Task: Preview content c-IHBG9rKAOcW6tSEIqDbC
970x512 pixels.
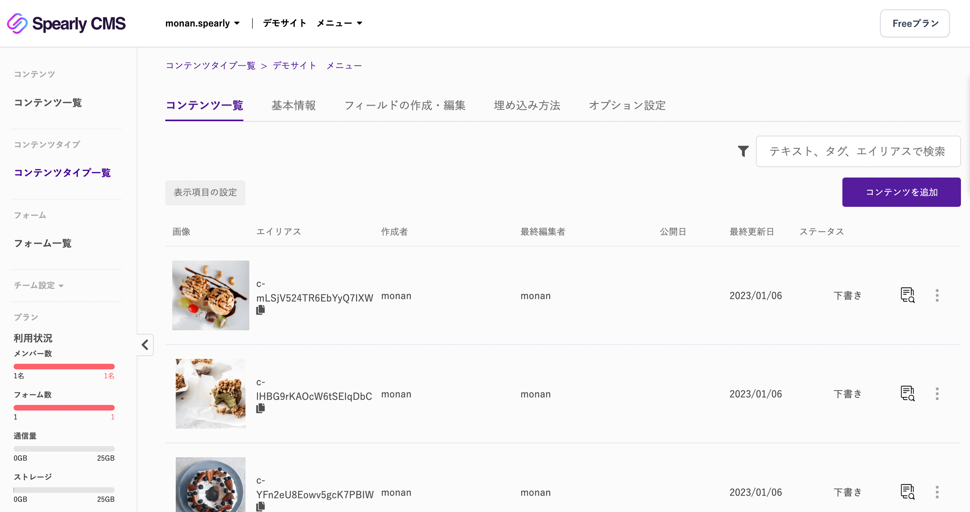Action: pos(908,393)
